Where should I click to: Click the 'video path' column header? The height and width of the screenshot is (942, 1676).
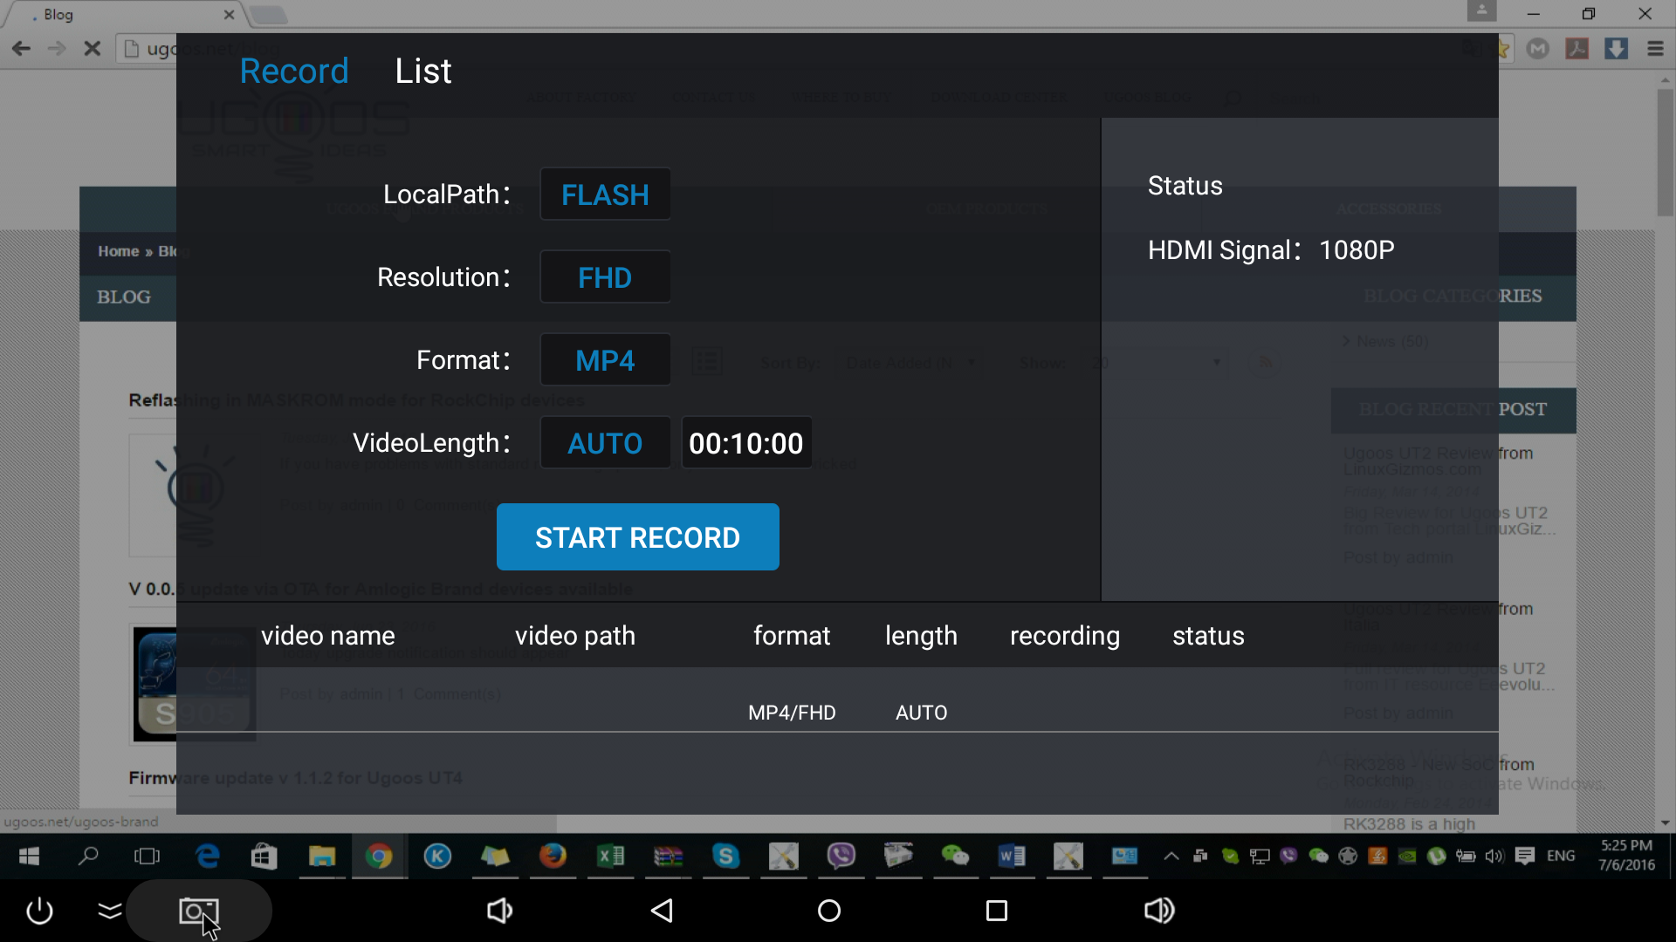click(575, 636)
